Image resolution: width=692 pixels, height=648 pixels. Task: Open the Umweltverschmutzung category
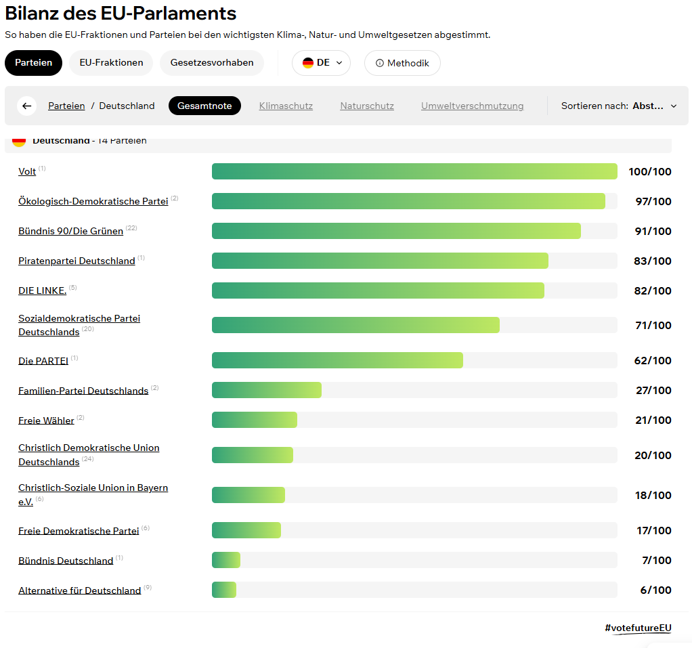click(472, 106)
